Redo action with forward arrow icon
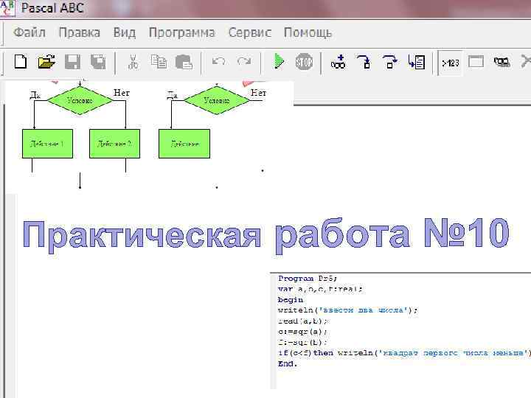This screenshot has width=531, height=398. (x=244, y=61)
